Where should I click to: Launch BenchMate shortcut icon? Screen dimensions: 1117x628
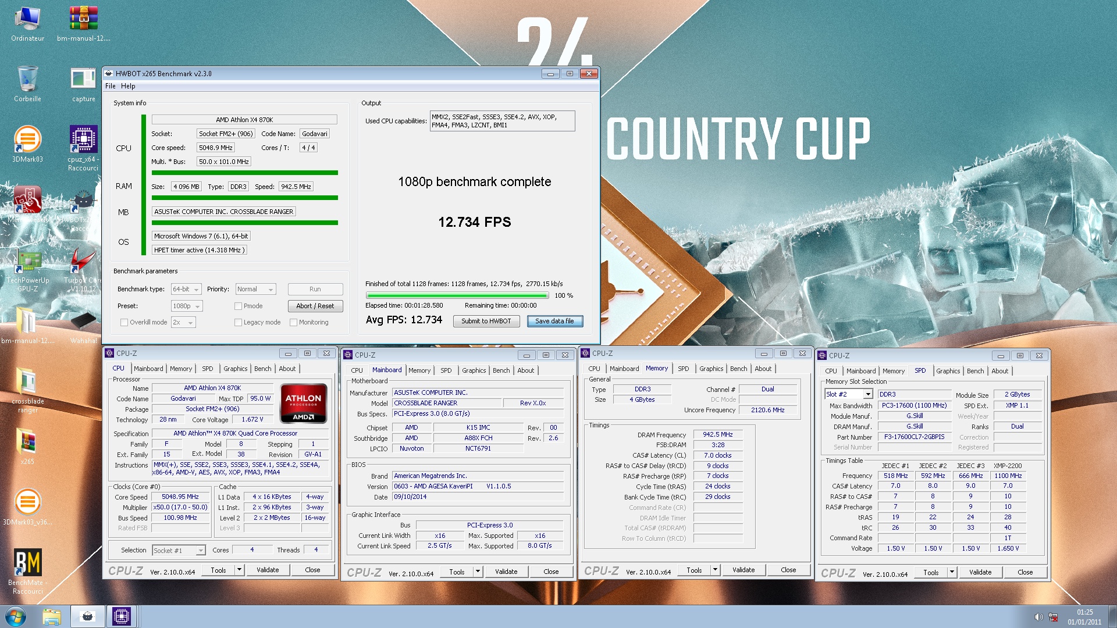27,572
